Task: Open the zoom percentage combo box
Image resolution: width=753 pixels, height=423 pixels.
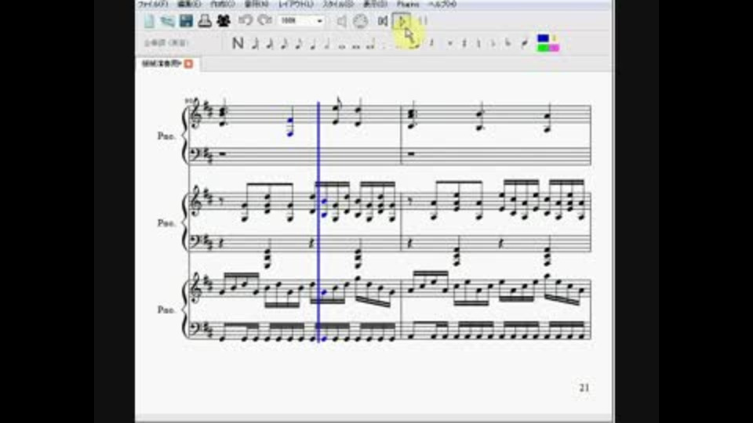Action: [x=301, y=20]
